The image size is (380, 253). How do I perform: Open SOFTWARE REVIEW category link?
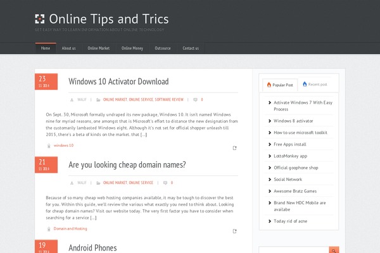click(x=169, y=99)
